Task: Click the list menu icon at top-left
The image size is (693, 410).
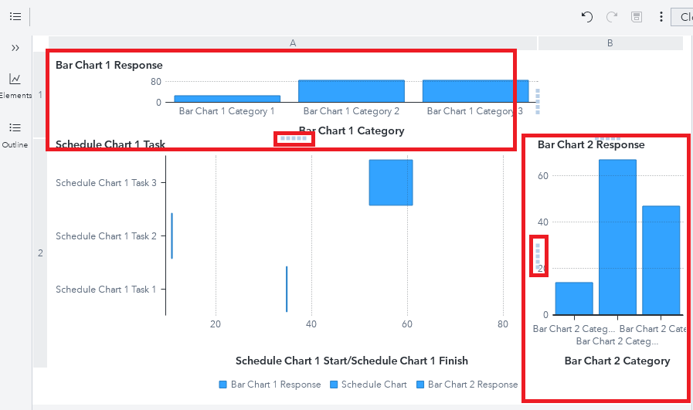Action: coord(15,16)
